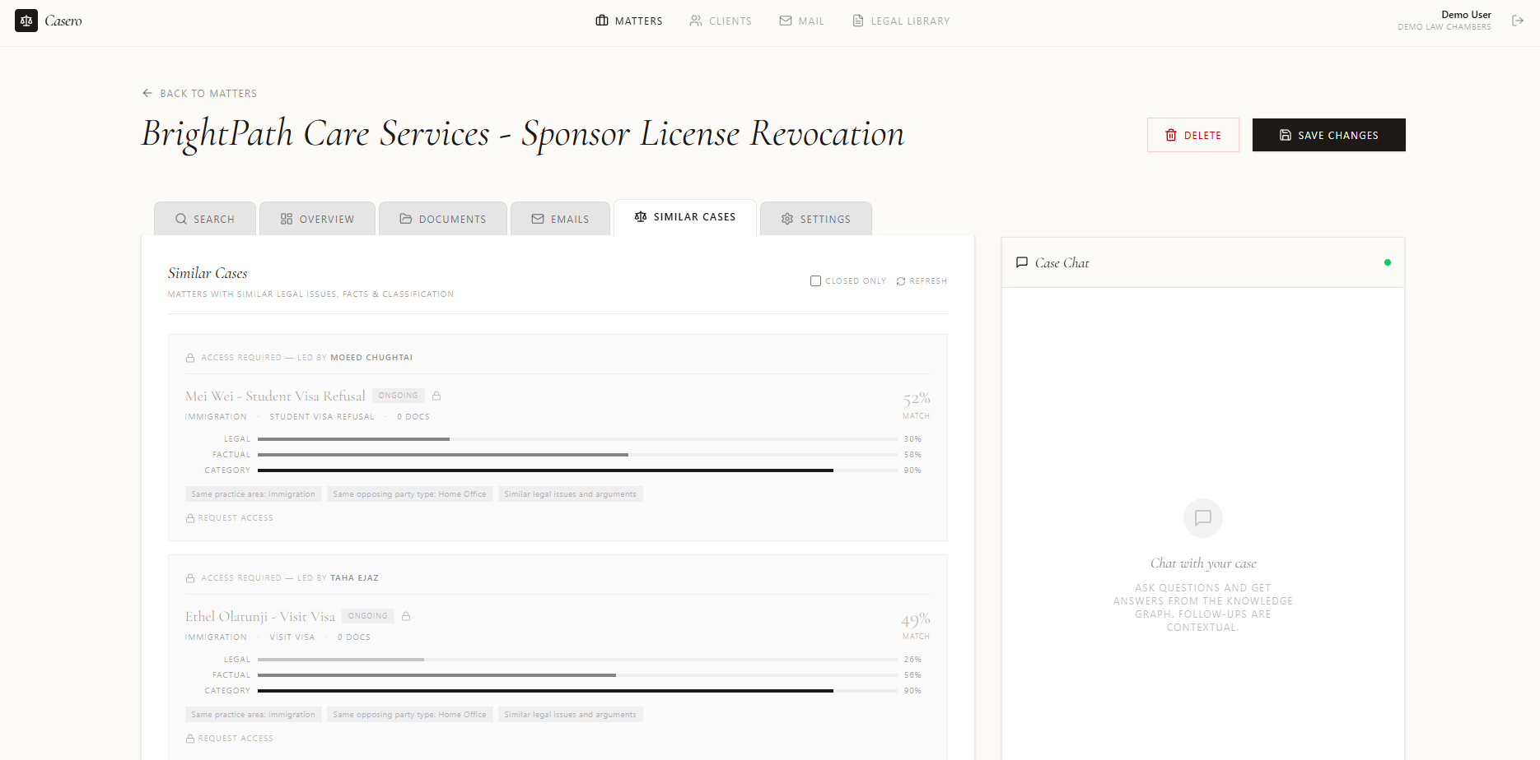Click the Settings tab gear icon
The width and height of the screenshot is (1540, 760).
coord(787,219)
